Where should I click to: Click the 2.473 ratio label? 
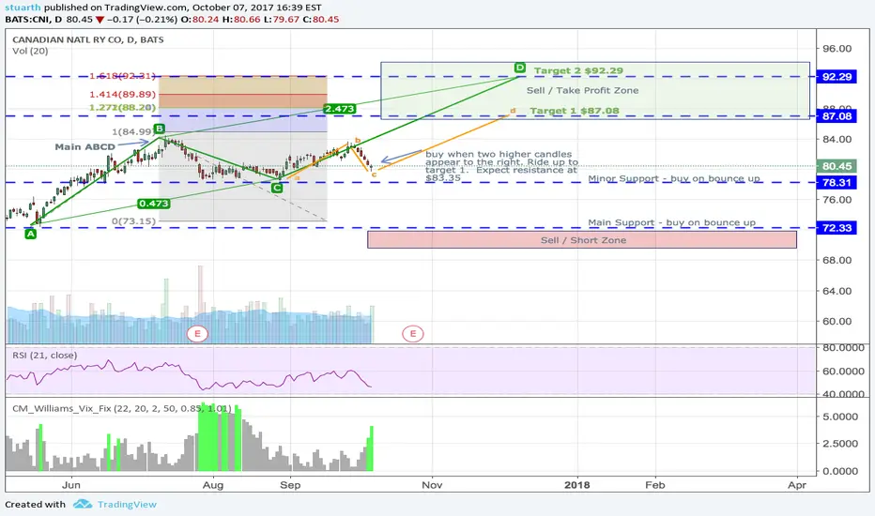coord(339,108)
